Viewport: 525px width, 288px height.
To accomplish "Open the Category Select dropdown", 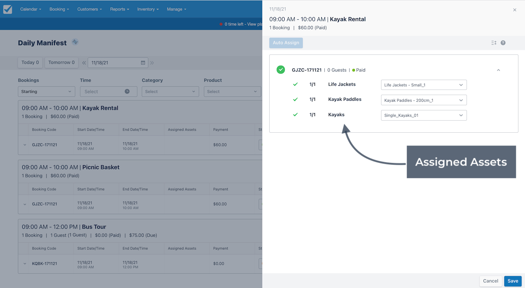I will click(170, 91).
